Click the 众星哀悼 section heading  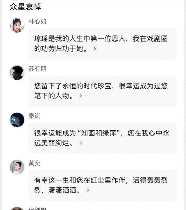(25, 6)
